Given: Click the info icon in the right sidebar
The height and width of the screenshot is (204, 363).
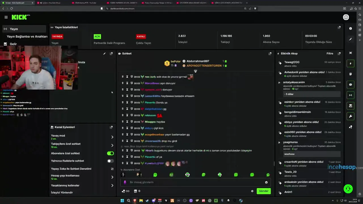Looking at the screenshot, I should tap(351, 28).
